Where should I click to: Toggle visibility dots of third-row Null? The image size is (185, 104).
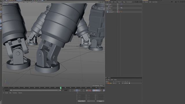click(119, 8)
